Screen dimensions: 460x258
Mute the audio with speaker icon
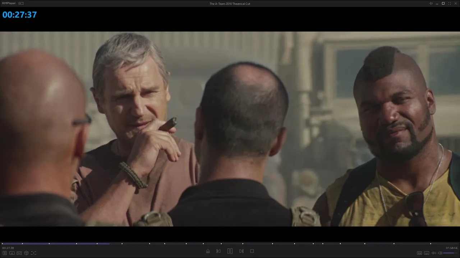[x=440, y=253]
